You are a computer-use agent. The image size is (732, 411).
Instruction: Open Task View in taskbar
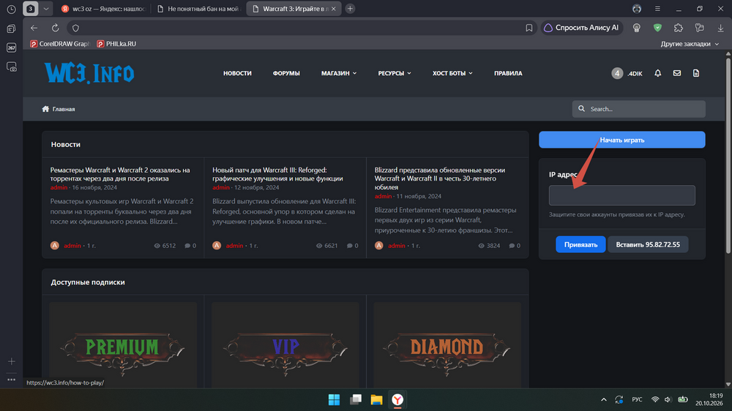pos(356,400)
